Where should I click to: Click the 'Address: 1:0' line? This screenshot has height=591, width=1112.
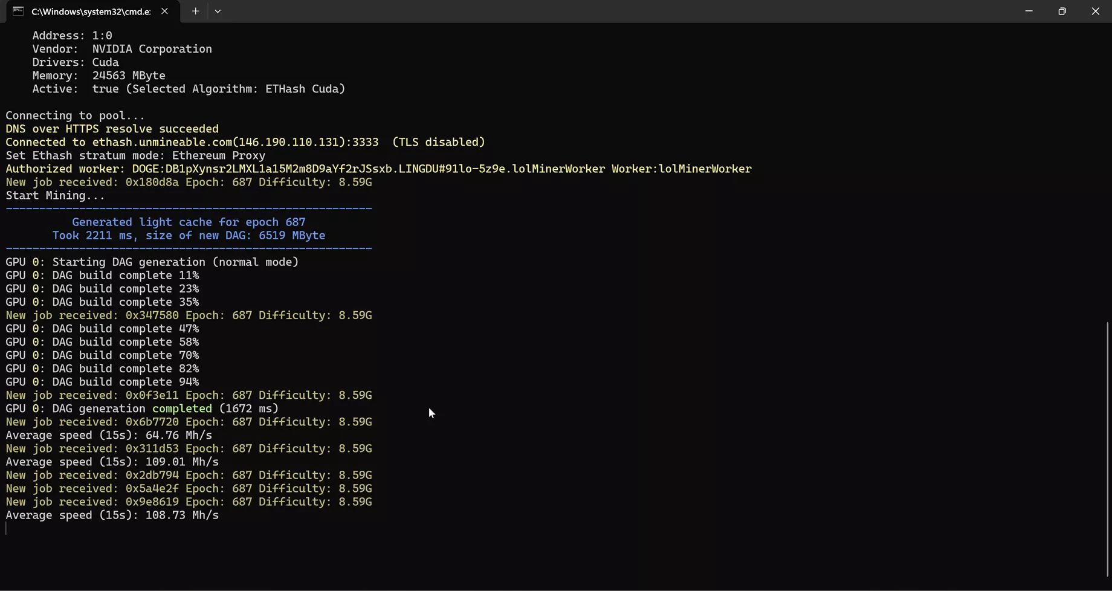click(72, 36)
